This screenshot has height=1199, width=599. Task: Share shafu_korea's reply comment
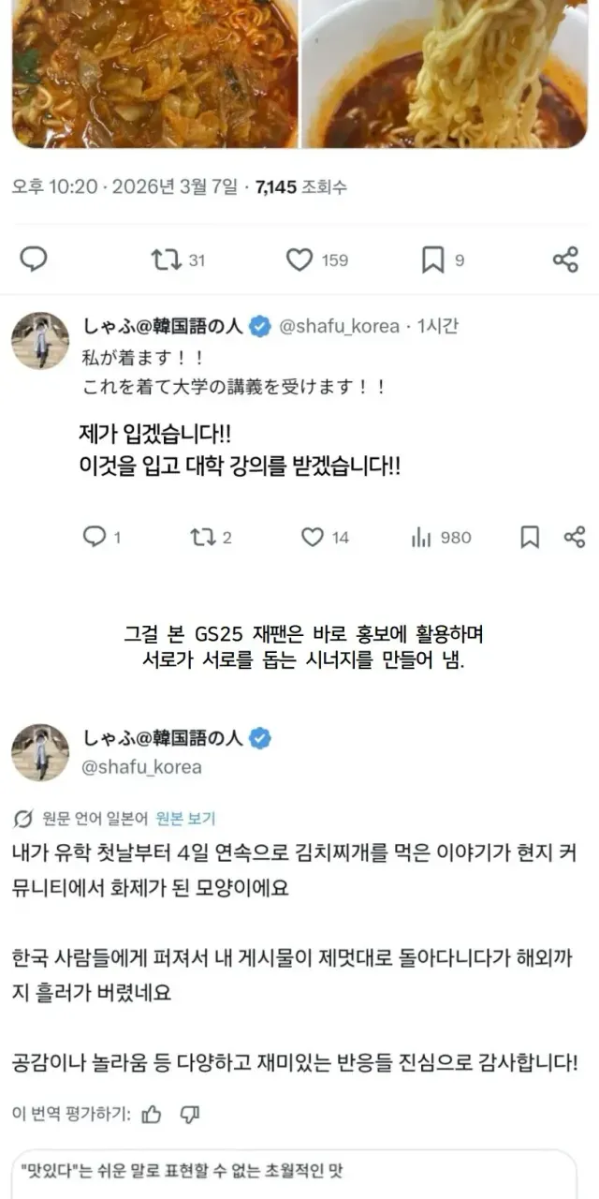(575, 537)
